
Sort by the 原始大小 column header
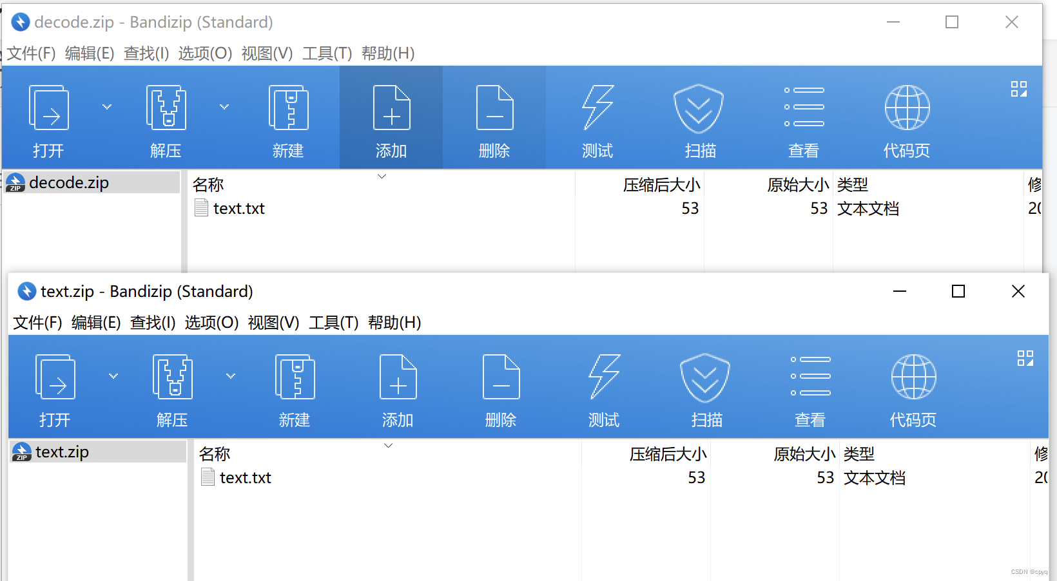pos(798,184)
